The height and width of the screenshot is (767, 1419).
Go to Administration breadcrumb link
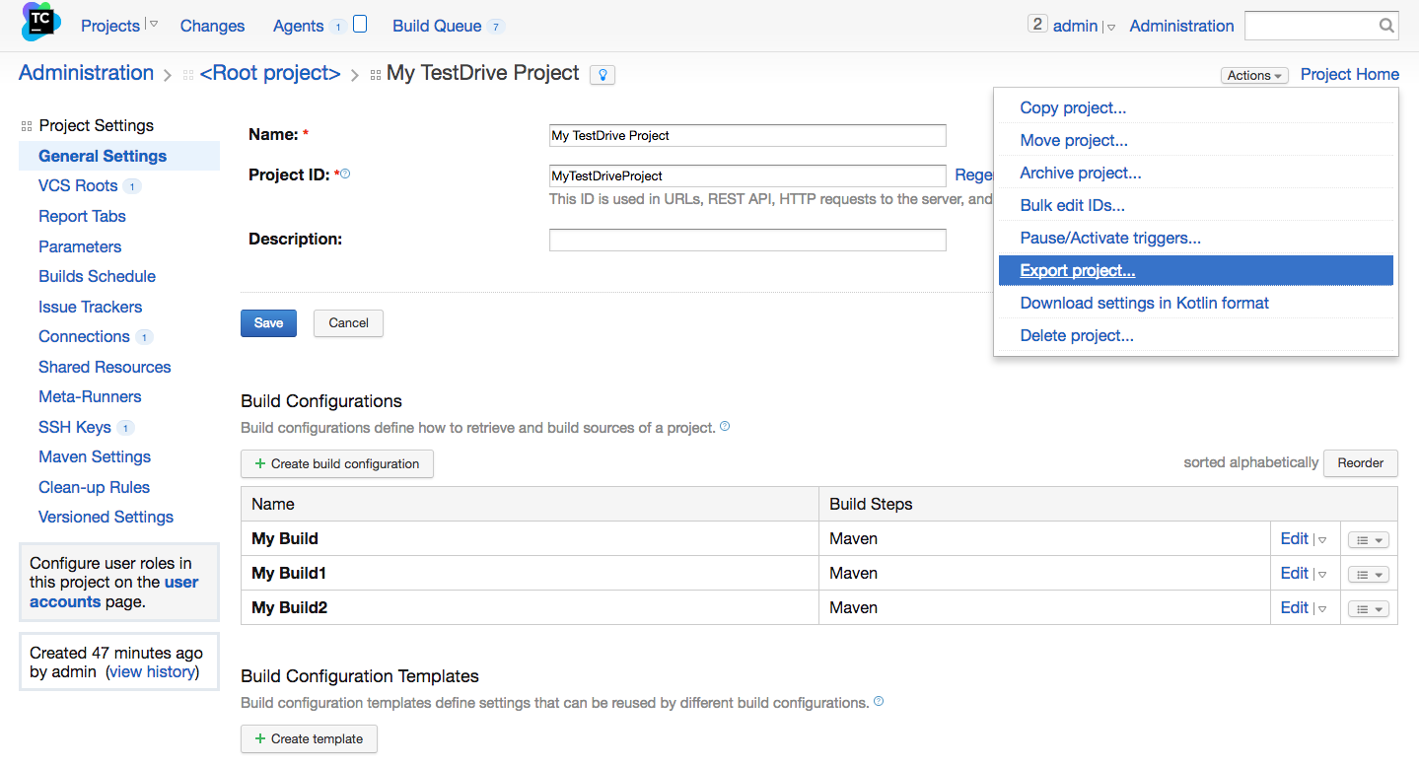point(86,73)
